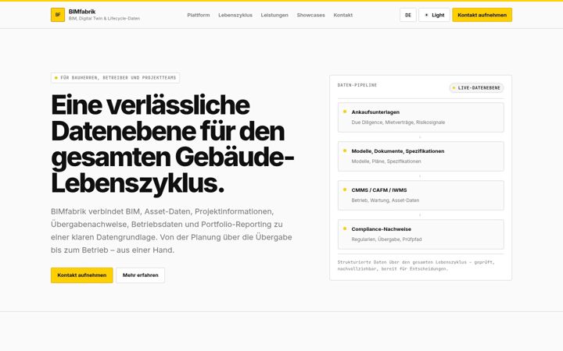The height and width of the screenshot is (351, 563).
Task: Navigate to Showcases
Action: [310, 15]
